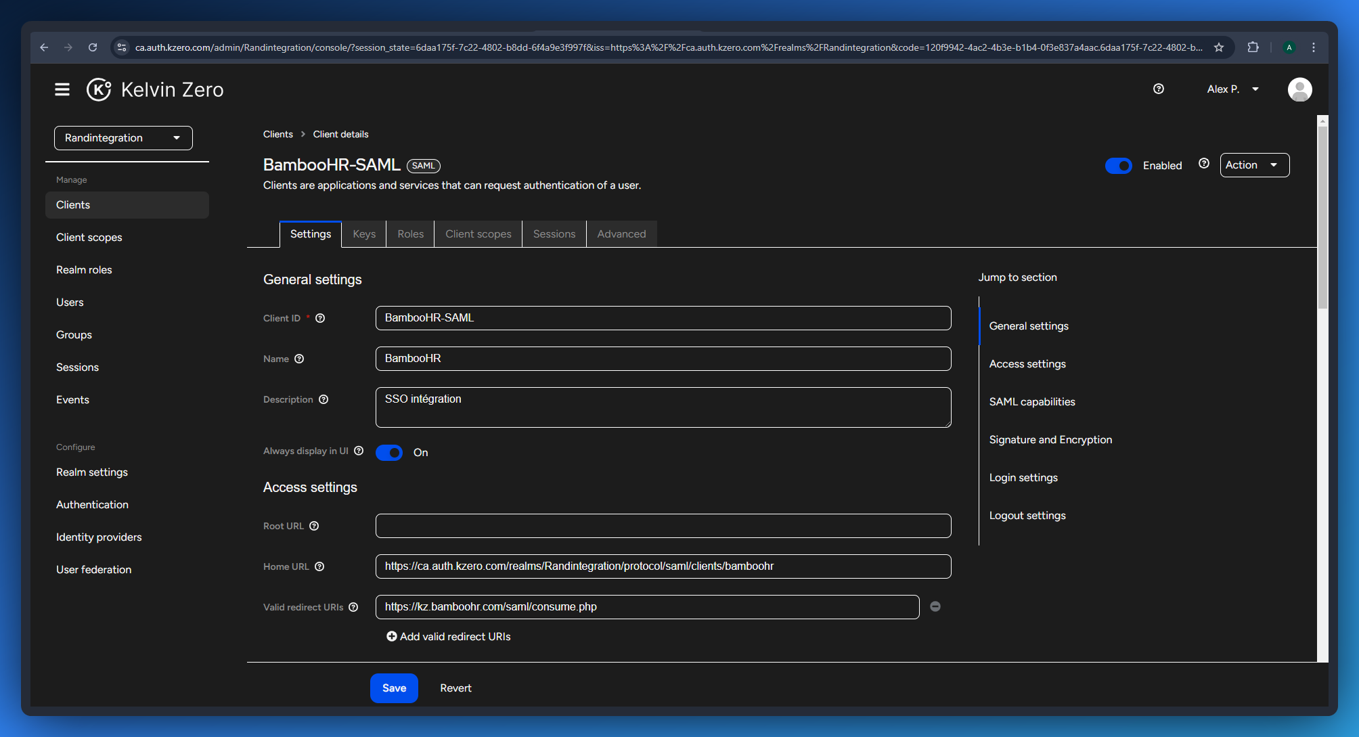The width and height of the screenshot is (1359, 737).
Task: Click the user avatar icon
Action: (1299, 89)
